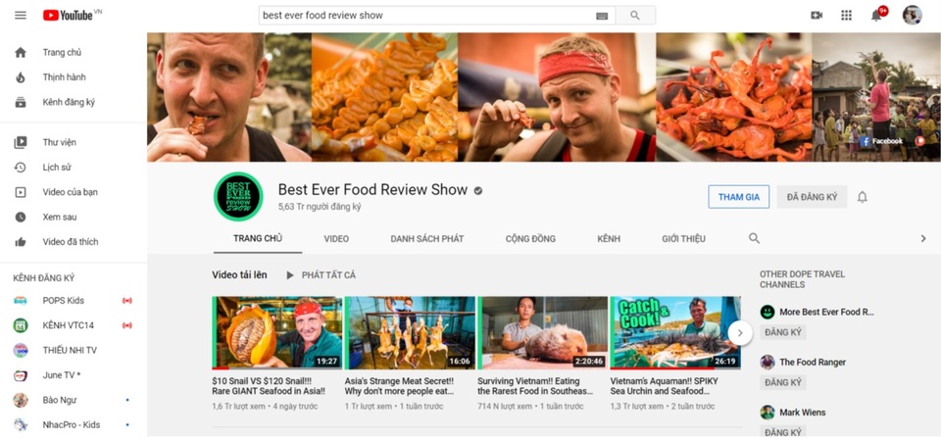
Task: Click the Video của bạn icon
Action: tap(21, 192)
